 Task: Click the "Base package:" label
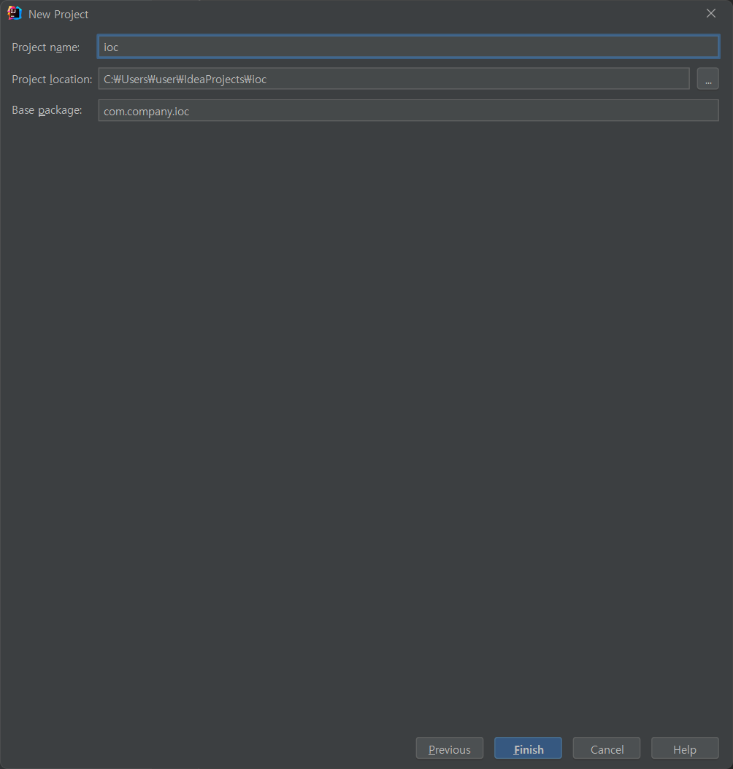47,110
